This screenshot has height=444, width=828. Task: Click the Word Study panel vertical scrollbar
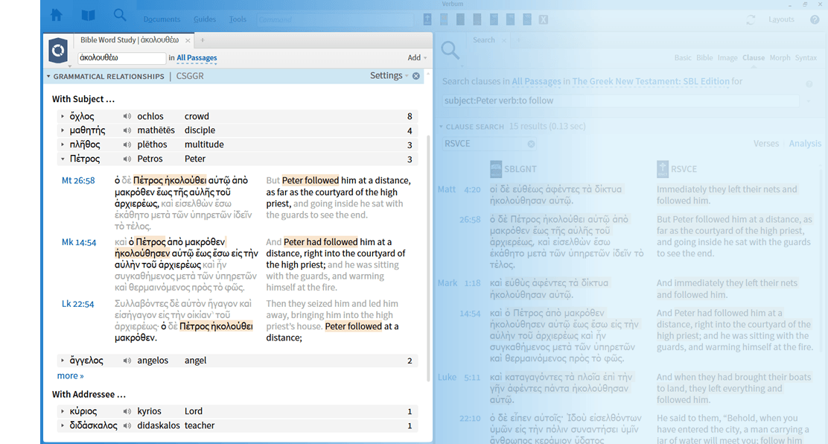point(428,259)
